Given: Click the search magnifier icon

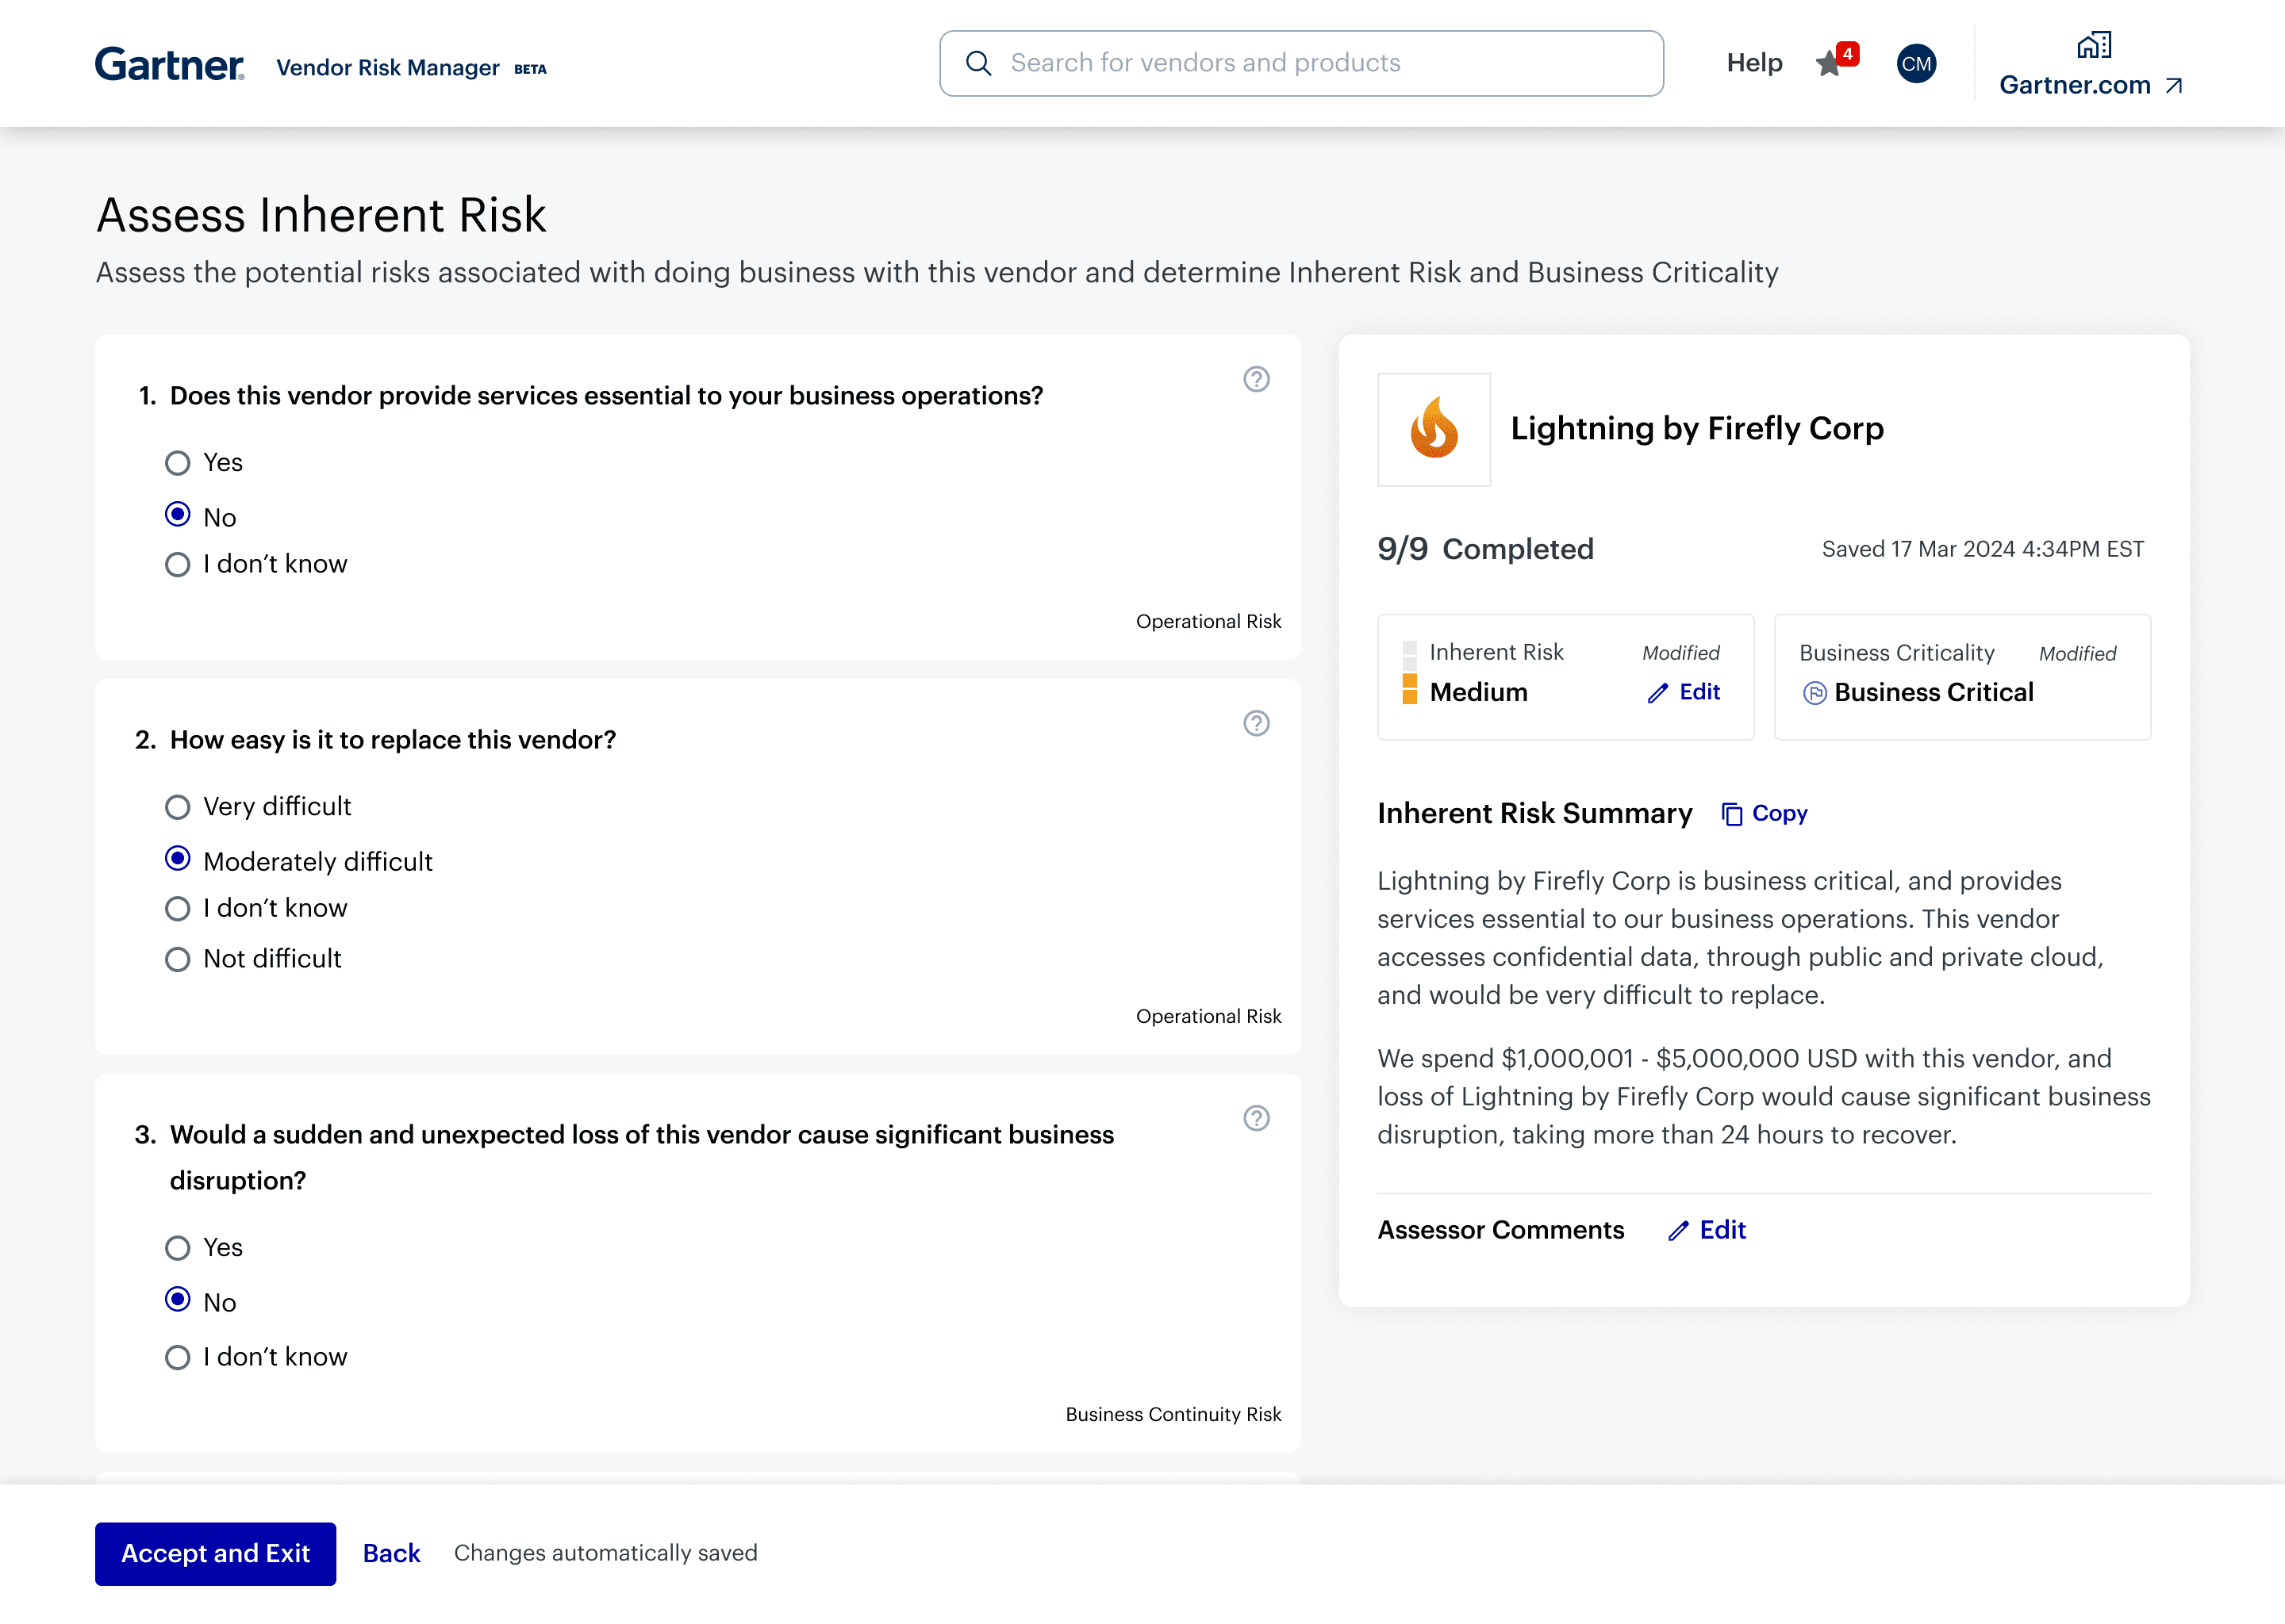Looking at the screenshot, I should coord(978,63).
